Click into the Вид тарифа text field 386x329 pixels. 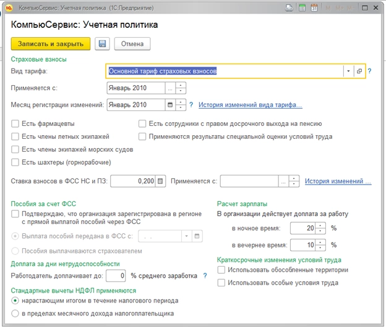click(x=225, y=71)
